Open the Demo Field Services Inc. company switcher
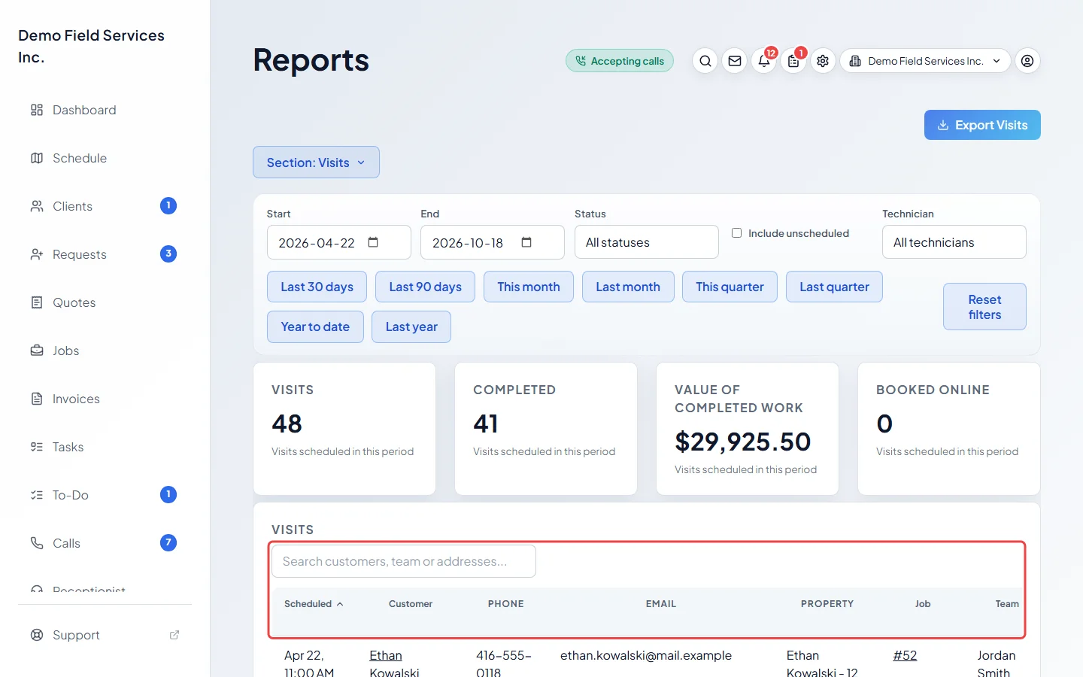Image resolution: width=1083 pixels, height=677 pixels. [925, 61]
